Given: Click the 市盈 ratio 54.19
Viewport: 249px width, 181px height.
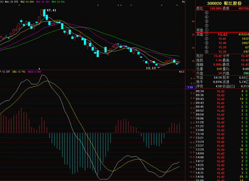Looking at the screenshot, I should 218,78.
